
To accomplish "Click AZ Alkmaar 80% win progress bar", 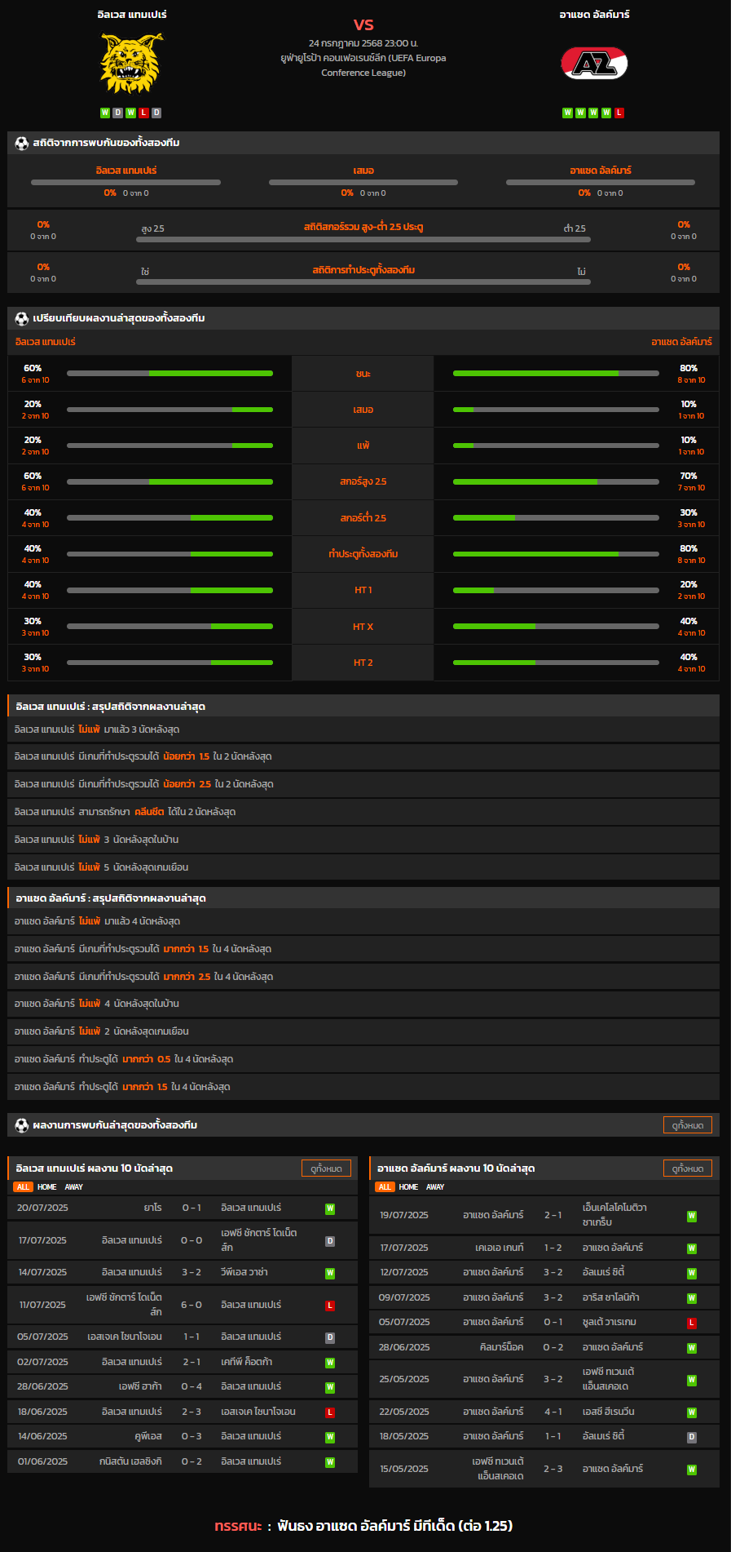I will coord(556,374).
